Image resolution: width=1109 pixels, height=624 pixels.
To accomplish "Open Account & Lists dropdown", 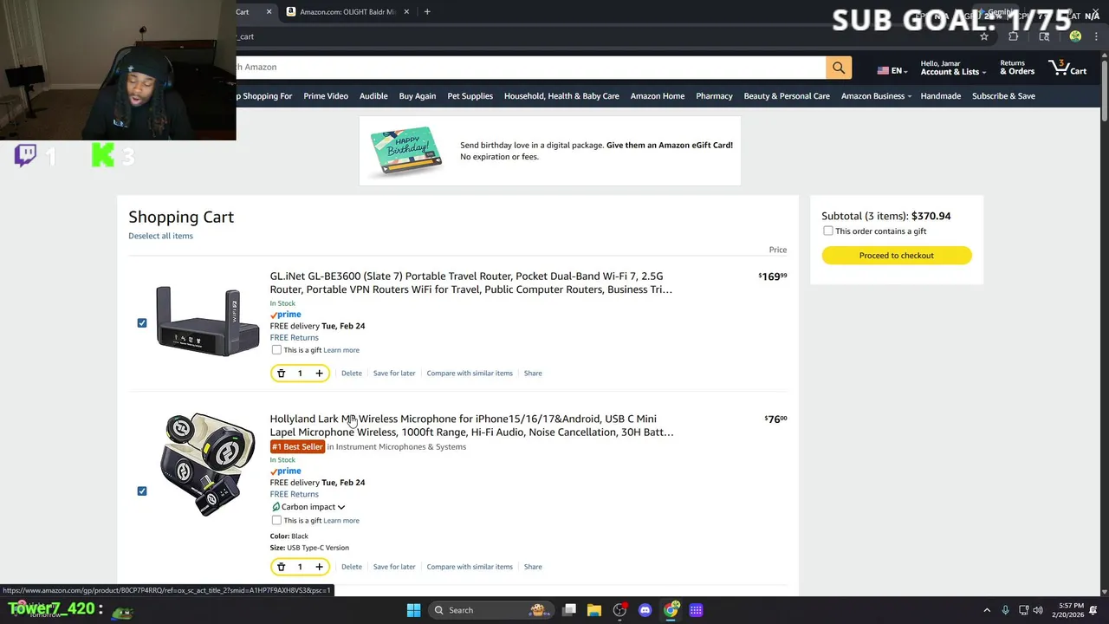I will point(953,68).
